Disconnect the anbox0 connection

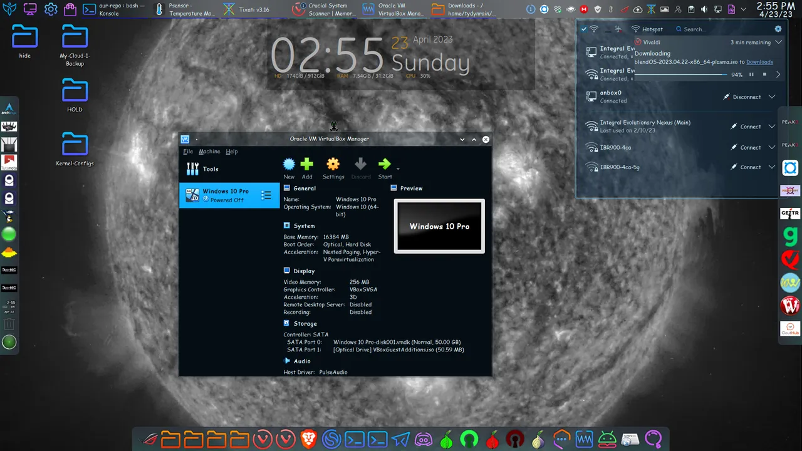[x=742, y=97]
